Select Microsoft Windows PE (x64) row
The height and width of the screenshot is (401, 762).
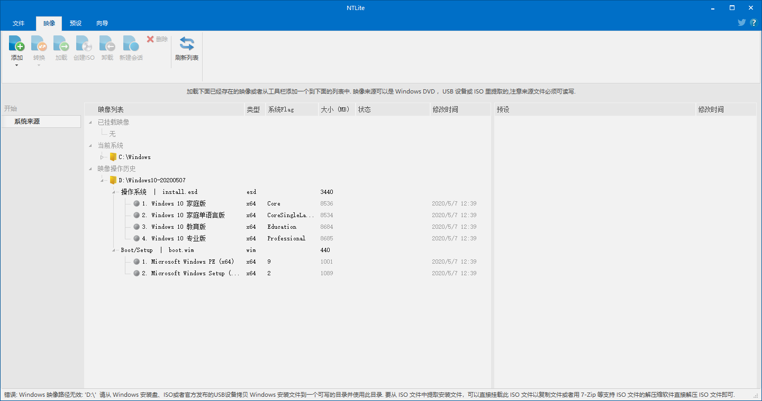point(288,262)
